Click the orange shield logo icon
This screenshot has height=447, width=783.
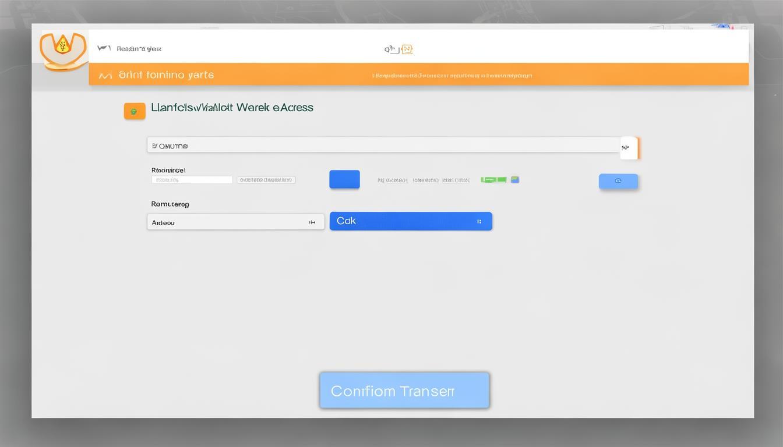pyautogui.click(x=63, y=49)
